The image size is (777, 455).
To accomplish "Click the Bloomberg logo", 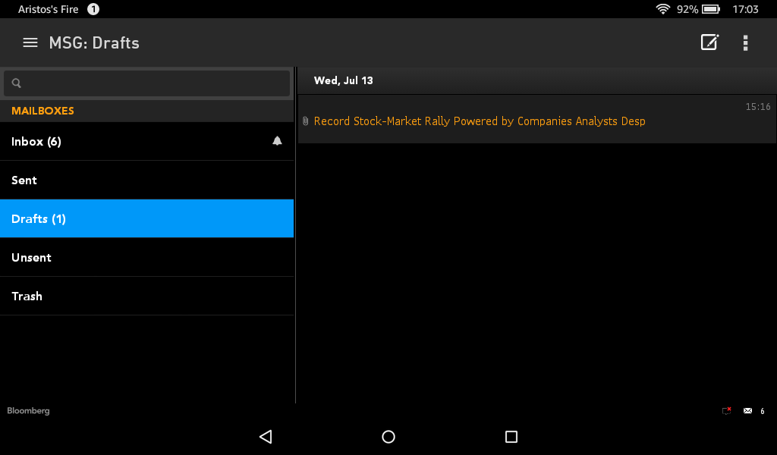I will pos(28,410).
